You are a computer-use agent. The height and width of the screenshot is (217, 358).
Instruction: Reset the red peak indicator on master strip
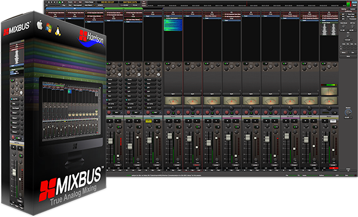[333, 168]
